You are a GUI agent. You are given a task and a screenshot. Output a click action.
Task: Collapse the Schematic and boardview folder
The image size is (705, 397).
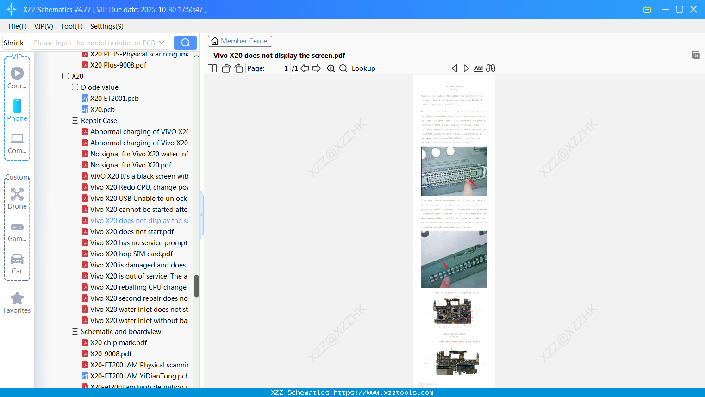[x=75, y=331]
